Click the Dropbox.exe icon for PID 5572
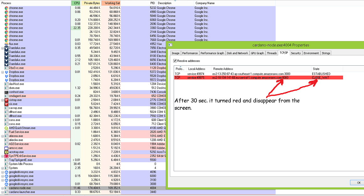 [7, 80]
